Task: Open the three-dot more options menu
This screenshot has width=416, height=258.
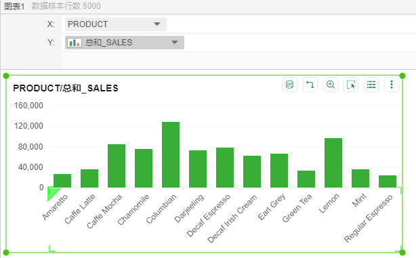Action: pos(392,85)
